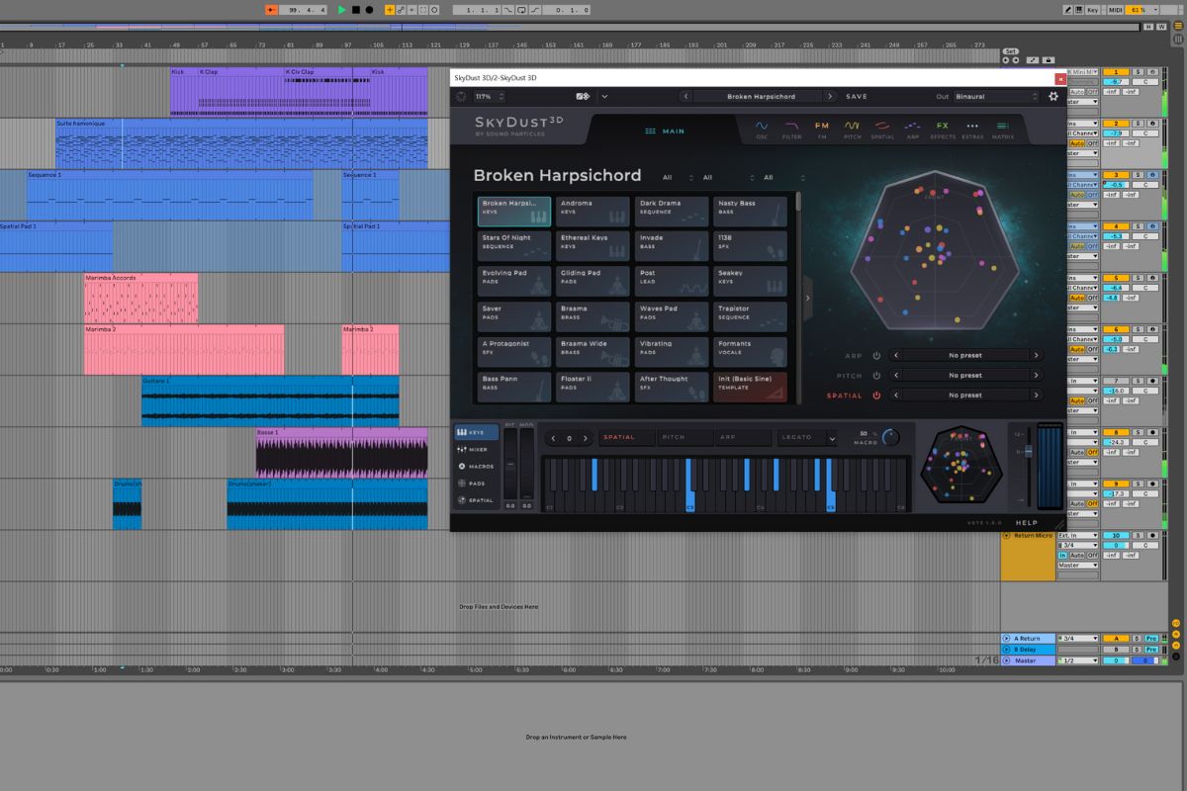
Task: Open A Return routing 3/4 dropdown
Action: (x=1077, y=639)
